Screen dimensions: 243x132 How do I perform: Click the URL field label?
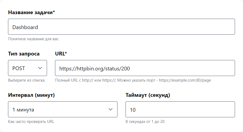point(60,54)
